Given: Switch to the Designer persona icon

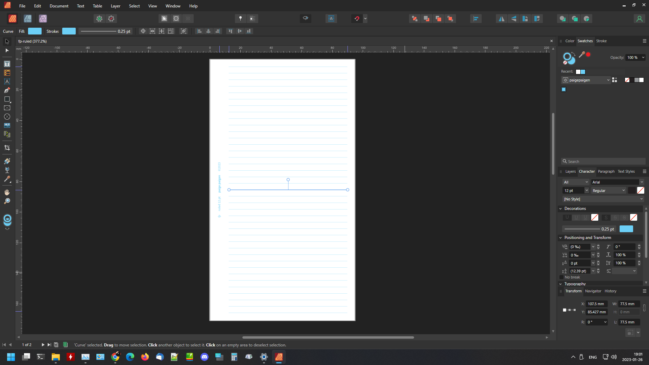Looking at the screenshot, I should (28, 19).
